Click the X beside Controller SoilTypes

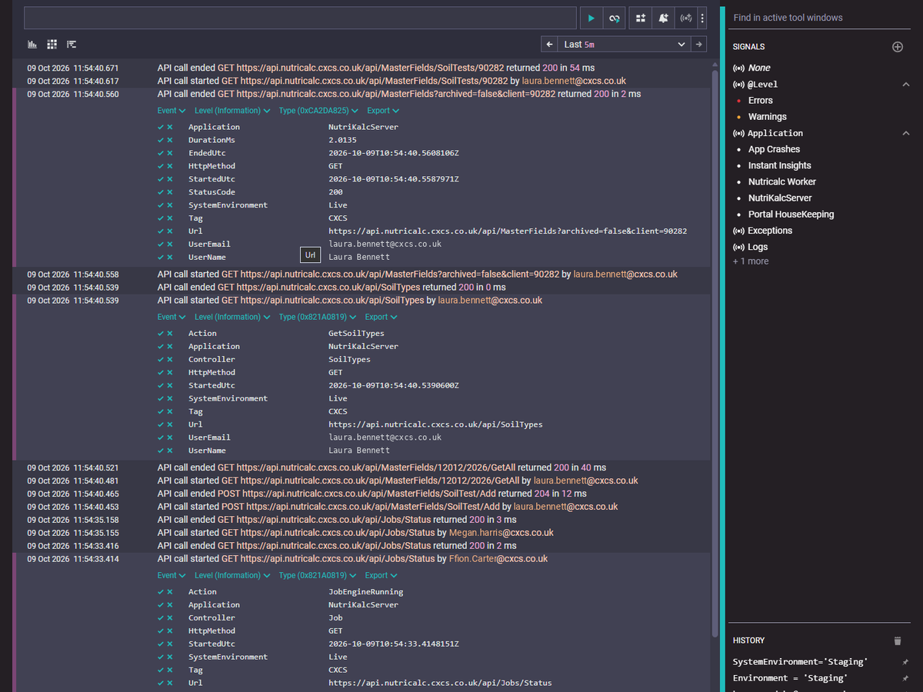[169, 360]
